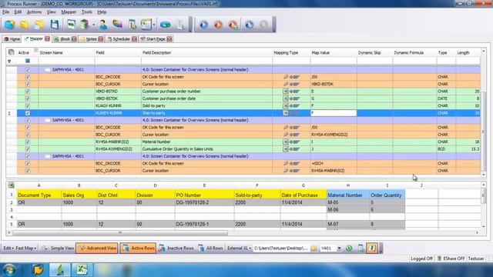The width and height of the screenshot is (493, 277).
Task: Open the File menu
Action: (x=5, y=12)
